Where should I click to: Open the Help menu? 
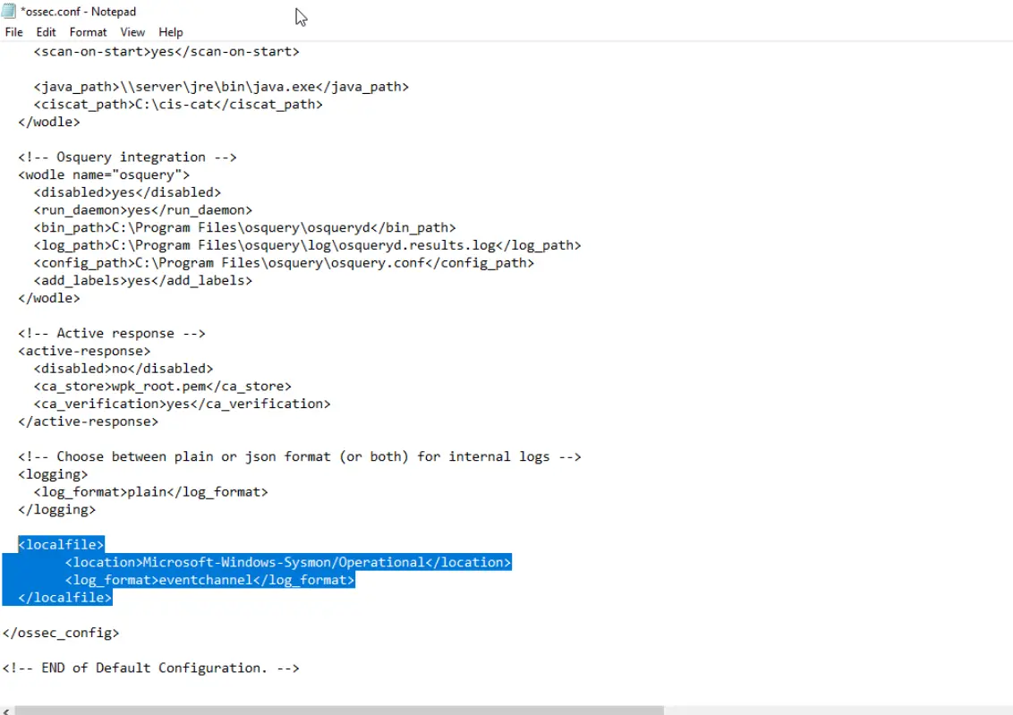click(171, 32)
